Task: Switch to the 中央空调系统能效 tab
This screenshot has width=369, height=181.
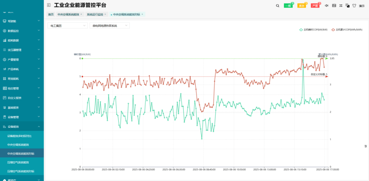Action: point(68,14)
